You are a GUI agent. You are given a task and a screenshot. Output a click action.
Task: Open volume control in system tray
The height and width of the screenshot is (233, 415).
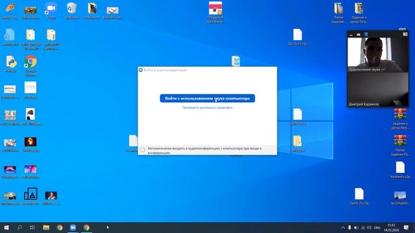(369, 227)
